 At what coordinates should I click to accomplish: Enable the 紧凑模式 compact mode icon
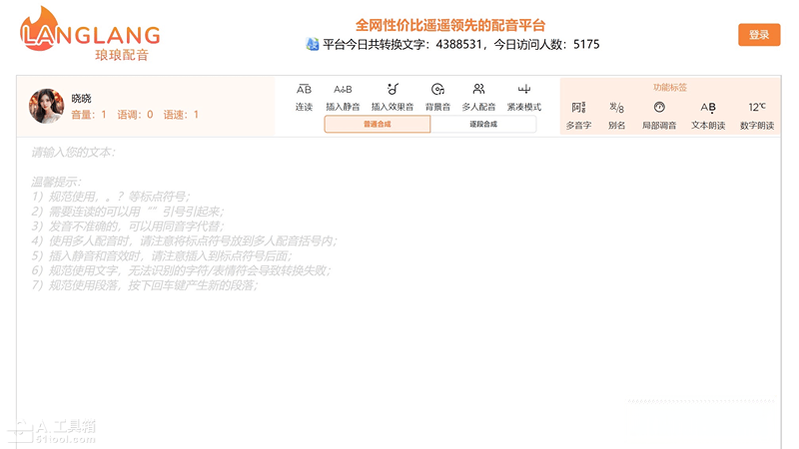(x=523, y=91)
